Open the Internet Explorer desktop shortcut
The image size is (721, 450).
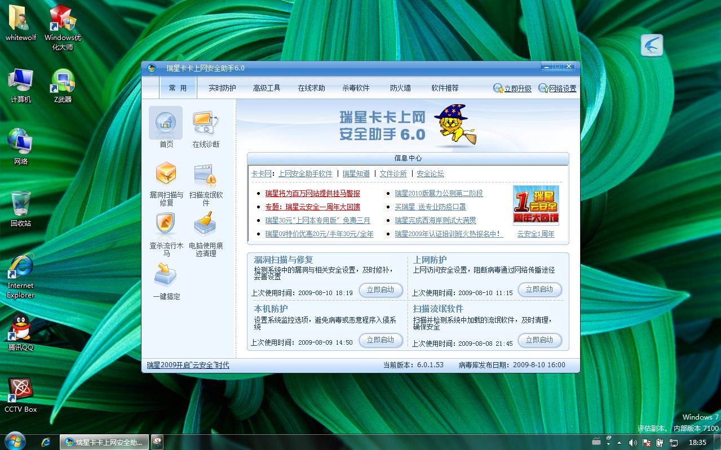pyautogui.click(x=20, y=266)
